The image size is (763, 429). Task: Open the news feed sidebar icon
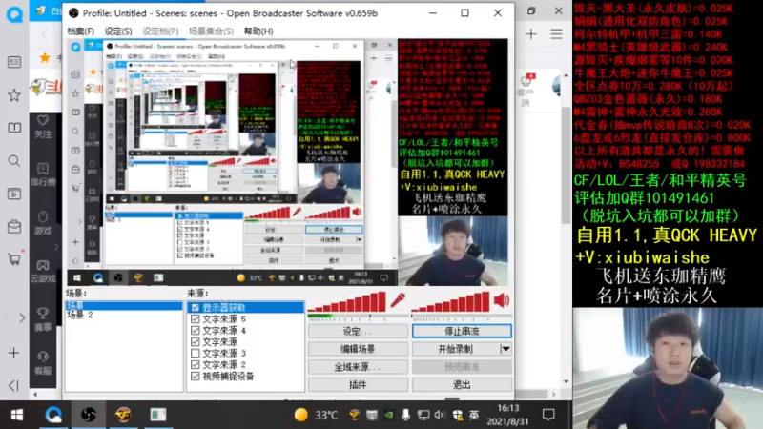click(14, 62)
